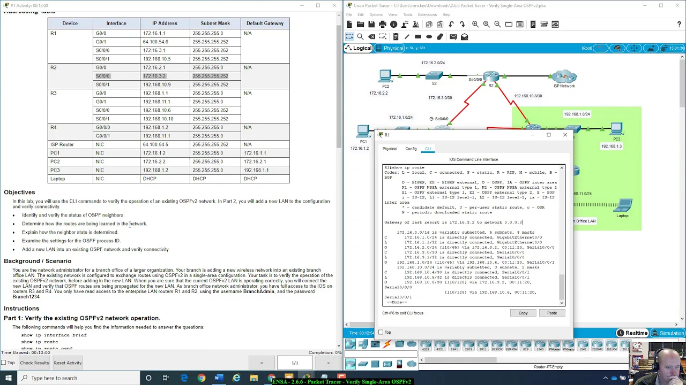Screen dimensions: 686x385
Task: Choose the Delete tool icon
Action: [x=372, y=37]
